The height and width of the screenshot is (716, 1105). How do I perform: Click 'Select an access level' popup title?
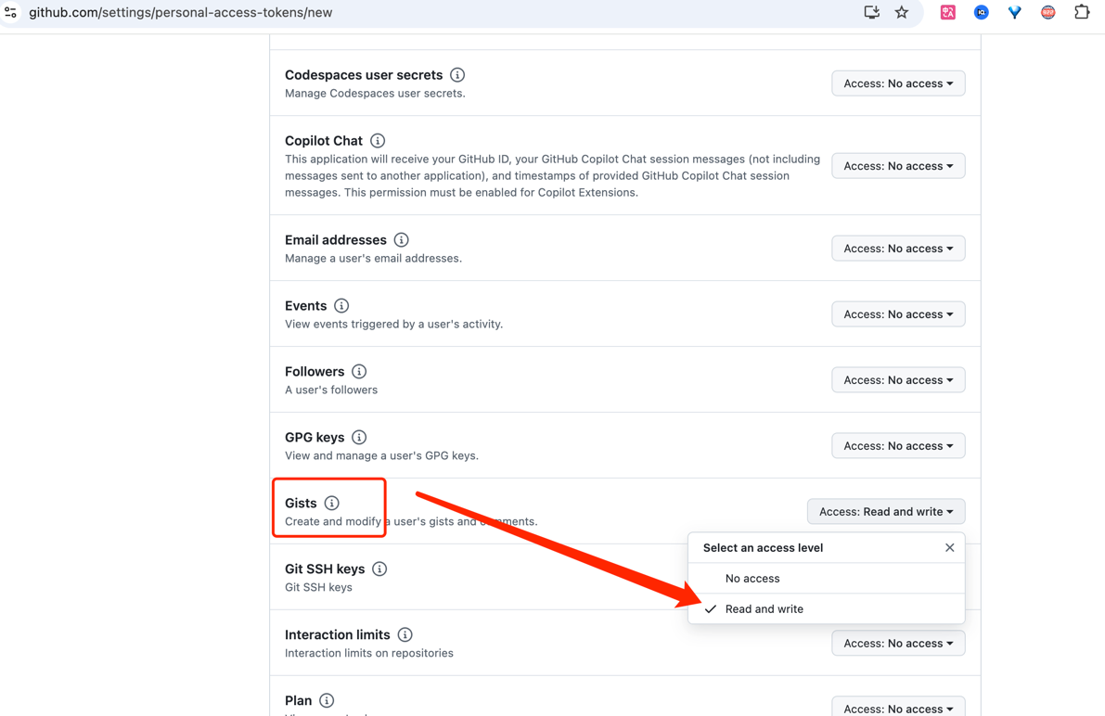click(x=764, y=547)
